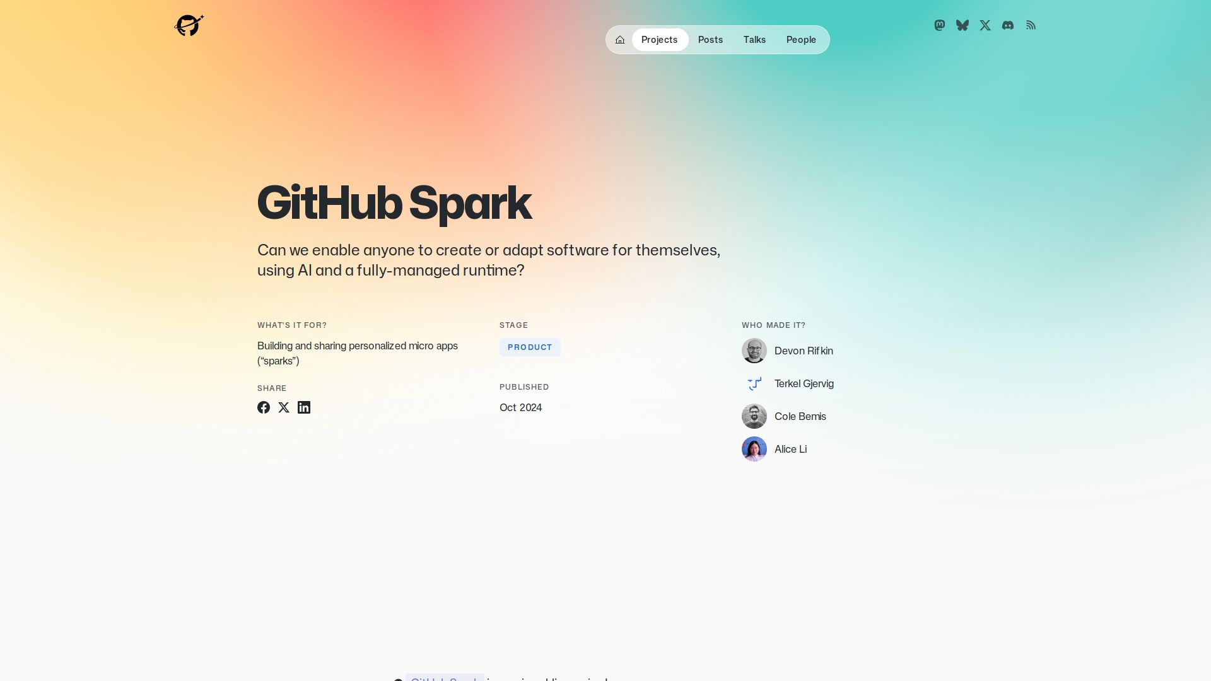The width and height of the screenshot is (1211, 681).
Task: Share the page on Facebook
Action: coord(264,407)
